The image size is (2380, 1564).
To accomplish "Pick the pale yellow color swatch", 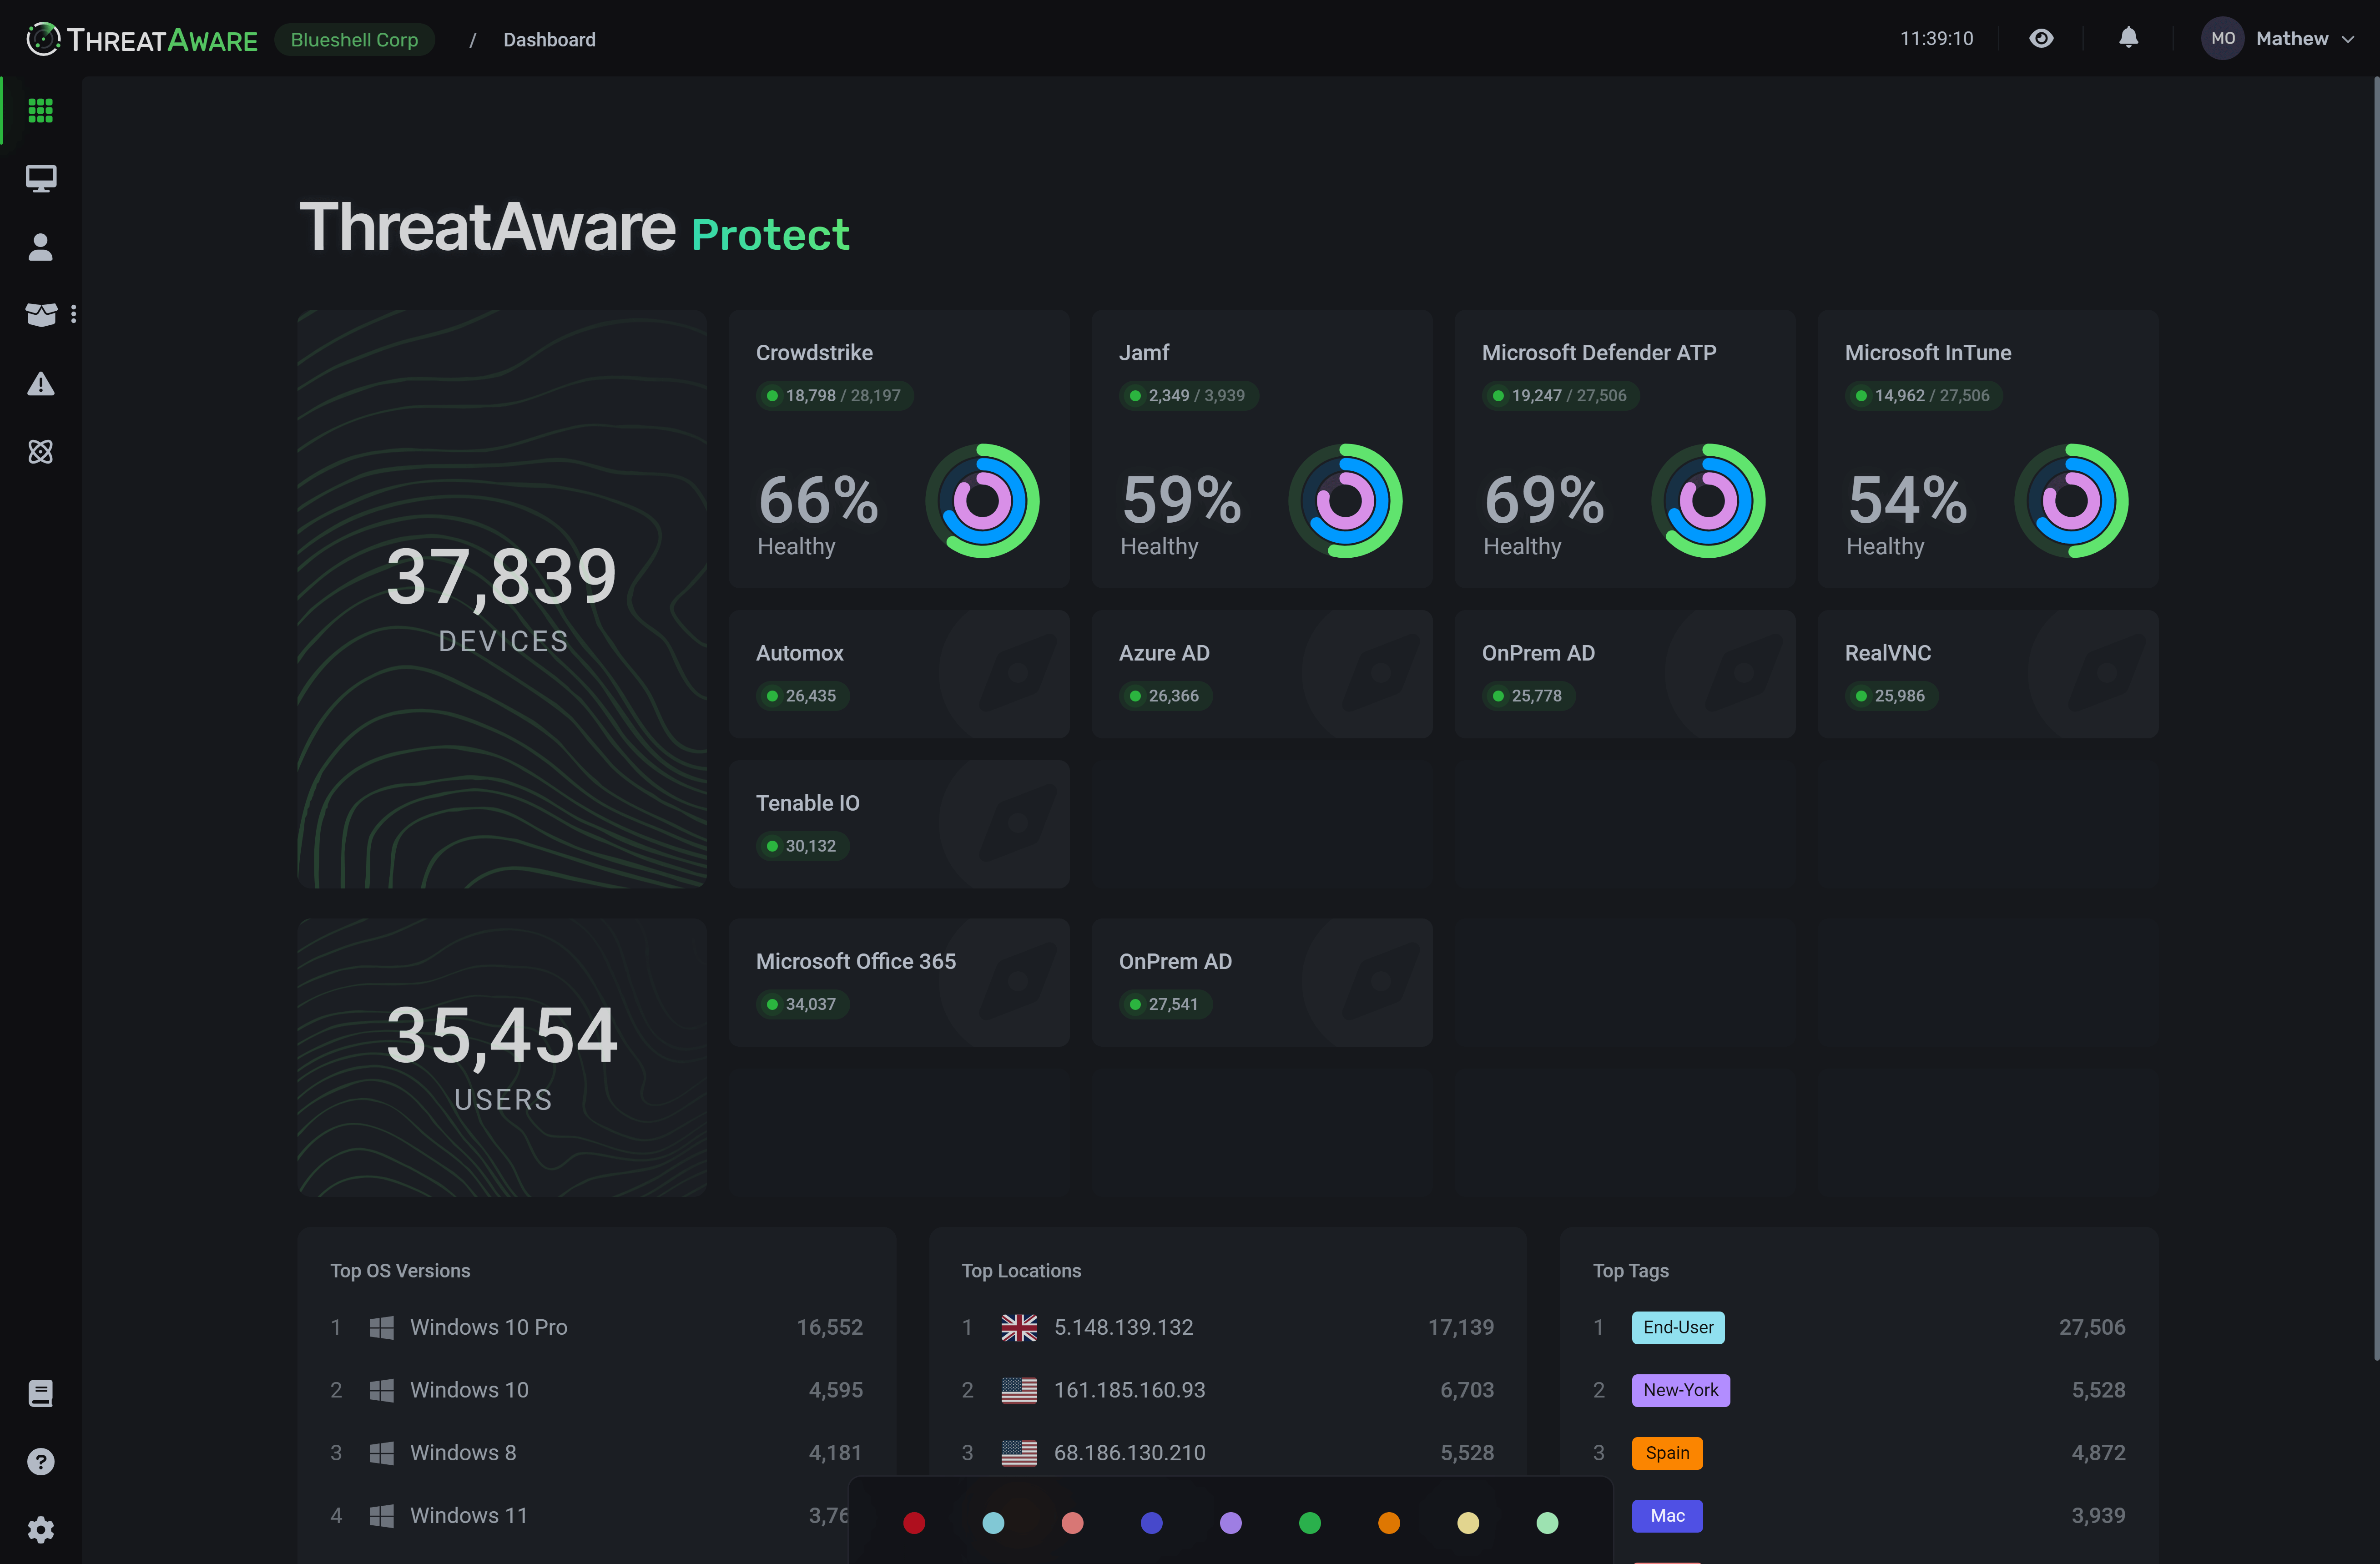I will pos(1467,1522).
